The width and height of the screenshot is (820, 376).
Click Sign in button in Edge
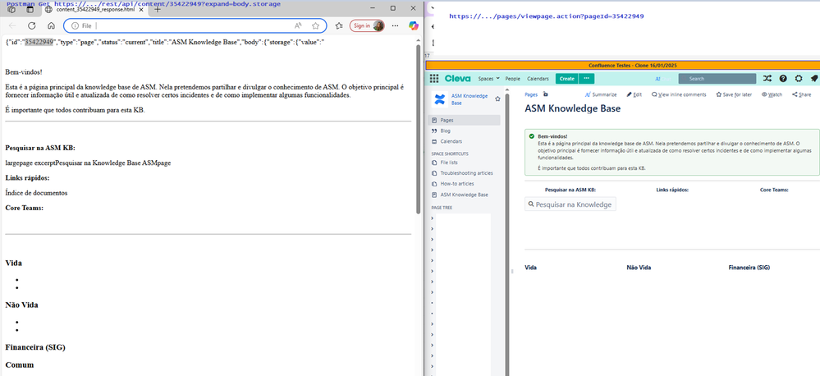tap(367, 25)
